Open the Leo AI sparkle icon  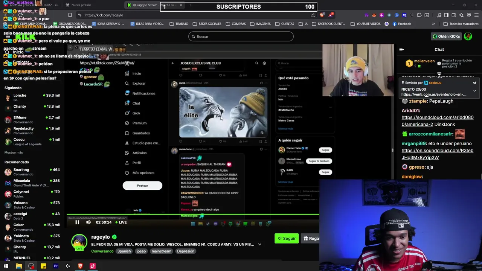[461, 15]
